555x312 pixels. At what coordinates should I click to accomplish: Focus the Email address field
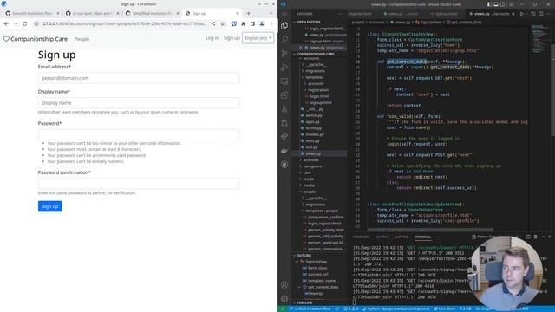(x=139, y=78)
